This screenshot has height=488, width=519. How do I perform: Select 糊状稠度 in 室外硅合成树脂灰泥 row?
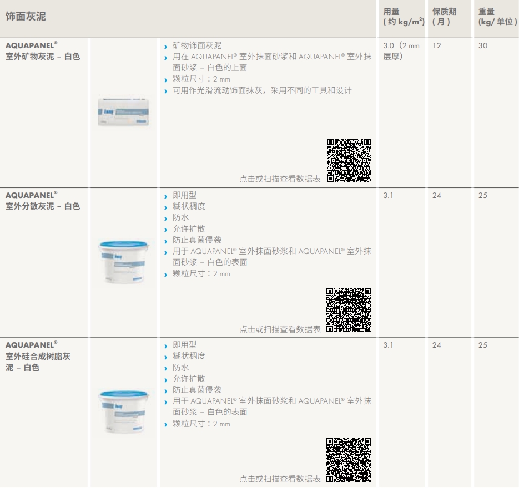click(189, 356)
